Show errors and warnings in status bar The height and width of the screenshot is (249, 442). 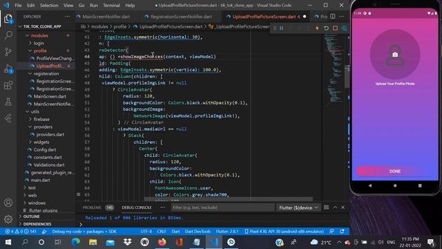21,232
